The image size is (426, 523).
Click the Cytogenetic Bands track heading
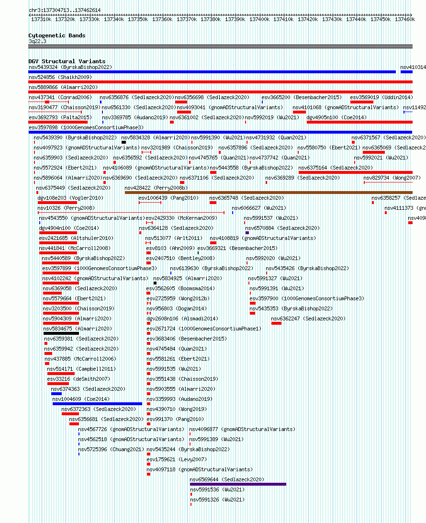[x=56, y=35]
